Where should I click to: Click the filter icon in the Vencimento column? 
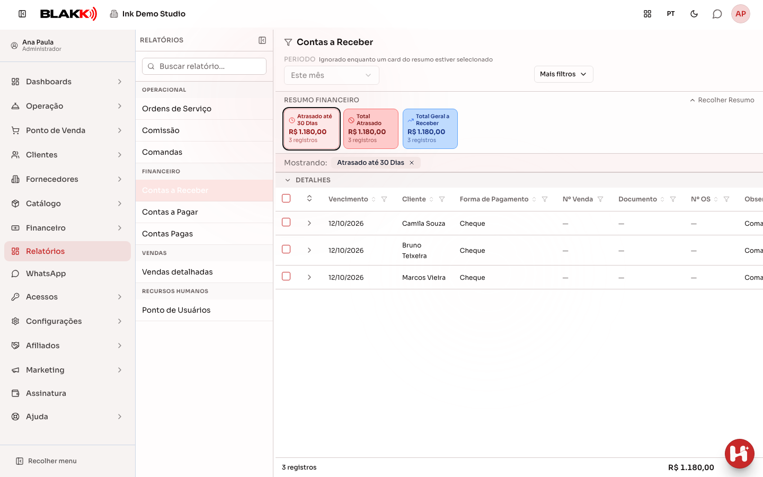coord(384,199)
